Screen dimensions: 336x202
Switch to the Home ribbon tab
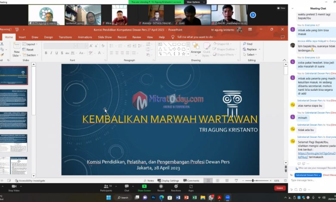(x=9, y=37)
